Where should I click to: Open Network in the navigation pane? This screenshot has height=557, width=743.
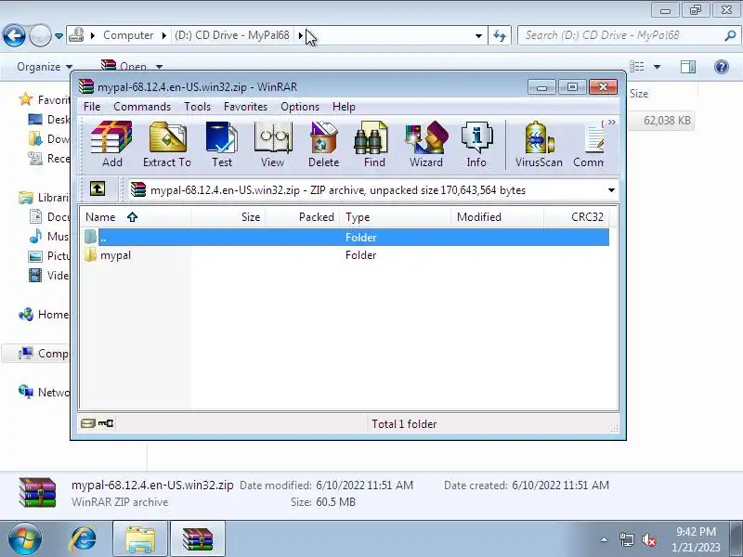(x=44, y=392)
